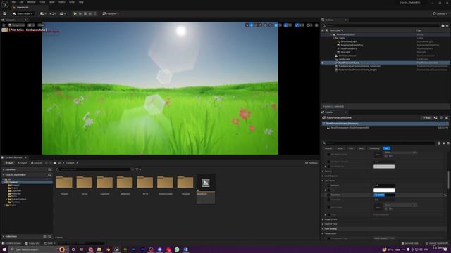Open Details panel settings gear icon
This screenshot has width=451, height=253.
(x=448, y=143)
